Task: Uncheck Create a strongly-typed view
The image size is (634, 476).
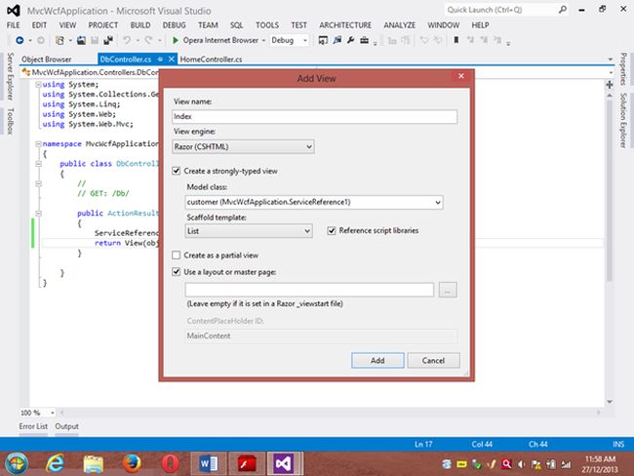Action: coord(177,171)
